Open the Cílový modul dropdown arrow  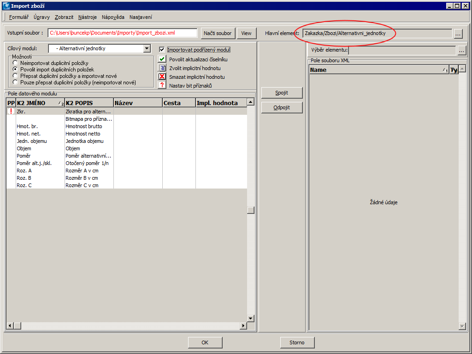pos(147,48)
